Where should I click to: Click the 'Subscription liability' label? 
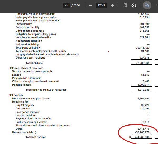(x=27, y=27)
